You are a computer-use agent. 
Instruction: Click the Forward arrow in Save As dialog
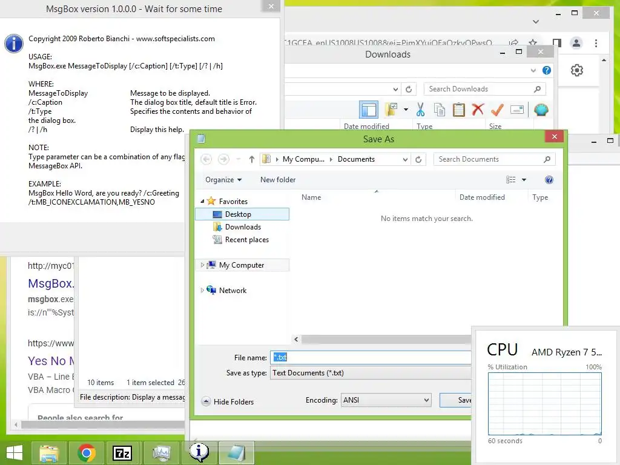coord(223,159)
